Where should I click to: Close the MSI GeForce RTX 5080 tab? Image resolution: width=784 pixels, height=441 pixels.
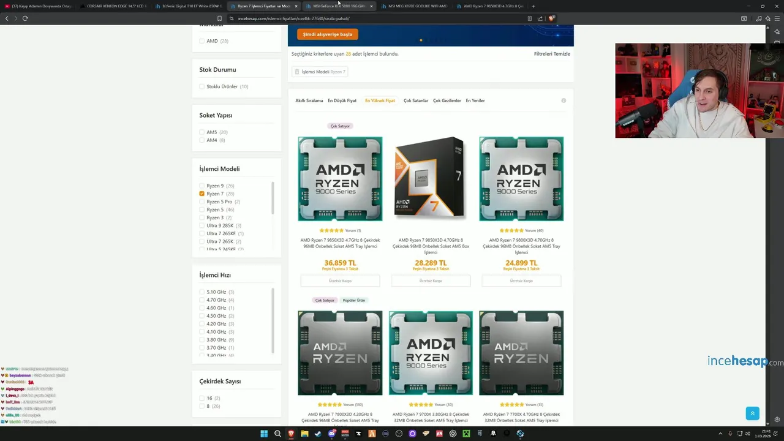371,6
